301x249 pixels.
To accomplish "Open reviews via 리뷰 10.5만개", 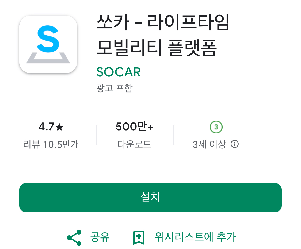I will point(51,144).
